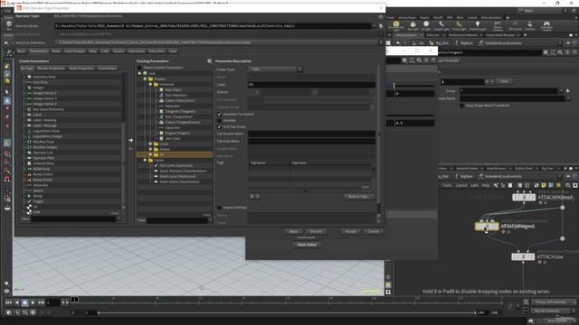Click the Portal Light shelf tool
The height and width of the screenshot is (325, 579).
tap(459, 26)
